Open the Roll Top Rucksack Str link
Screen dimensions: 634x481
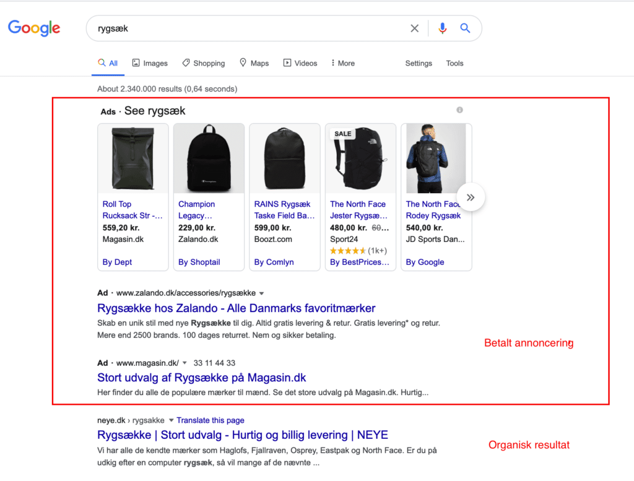132,210
